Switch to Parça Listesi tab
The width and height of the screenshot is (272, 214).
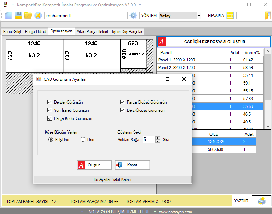click(x=36, y=32)
